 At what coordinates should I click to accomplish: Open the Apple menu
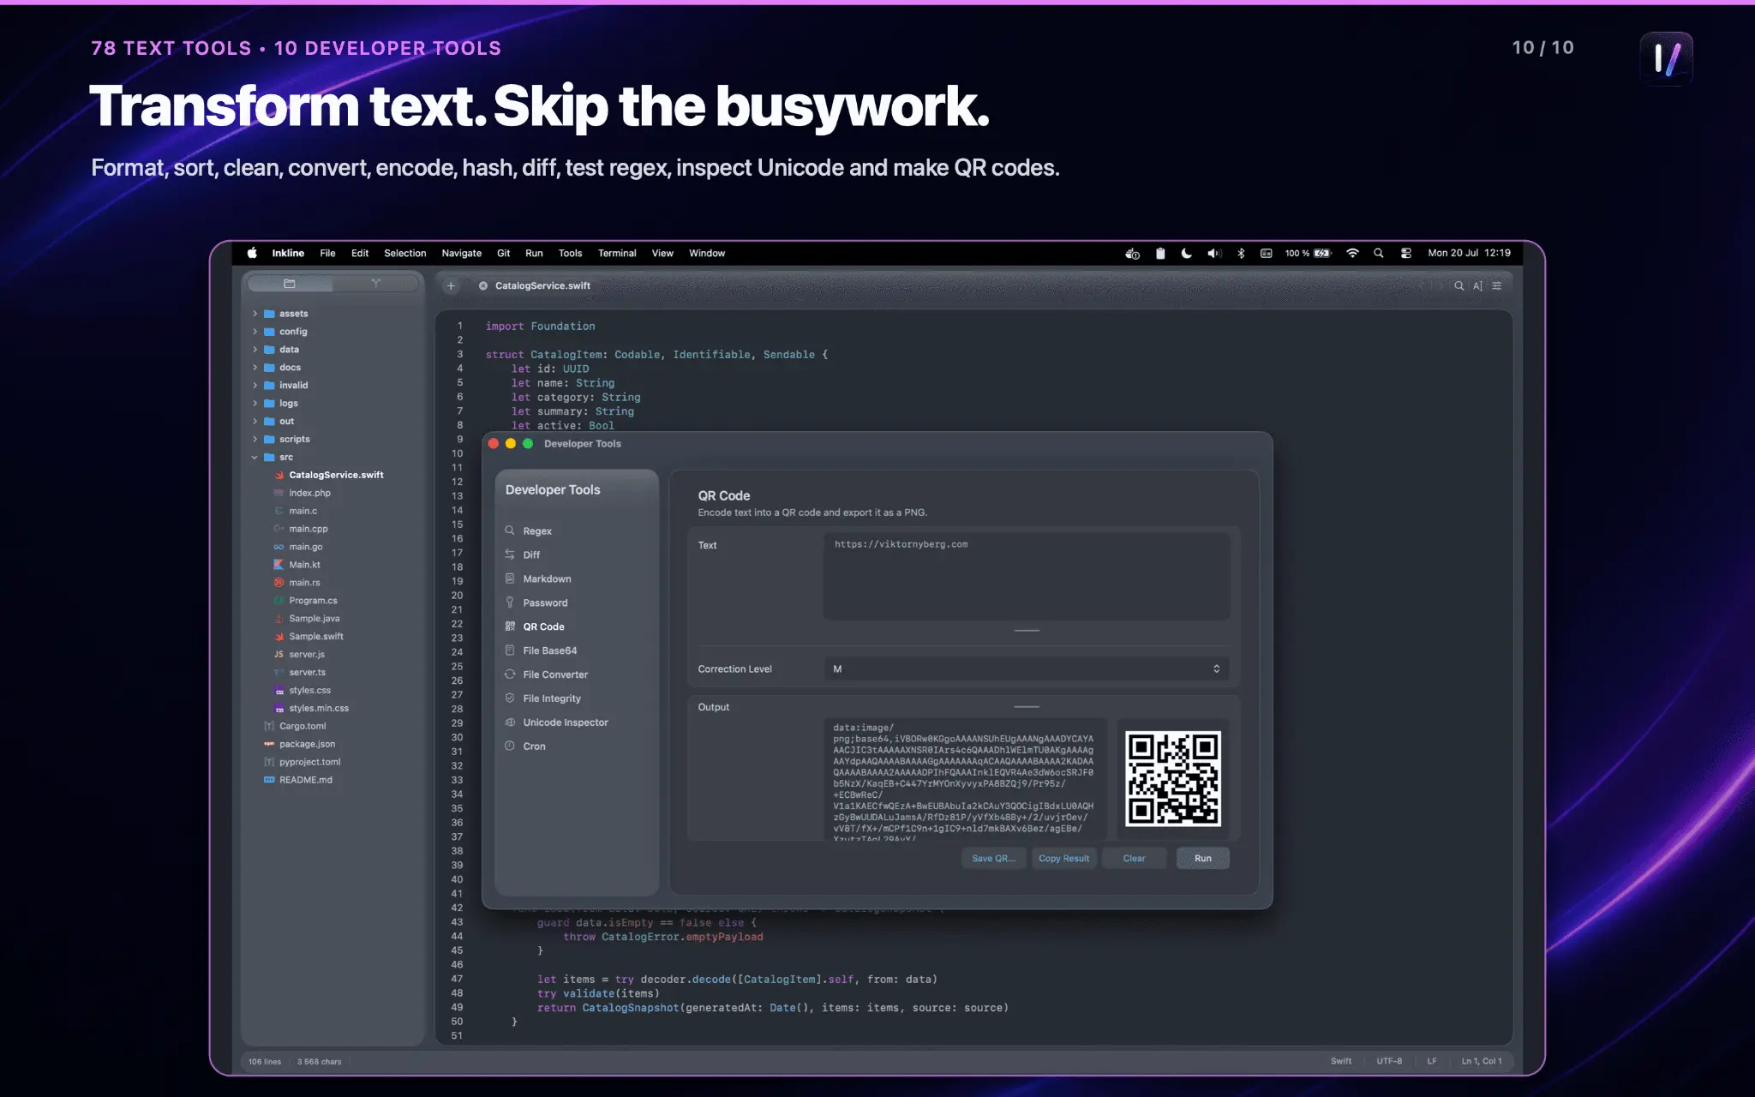252,254
